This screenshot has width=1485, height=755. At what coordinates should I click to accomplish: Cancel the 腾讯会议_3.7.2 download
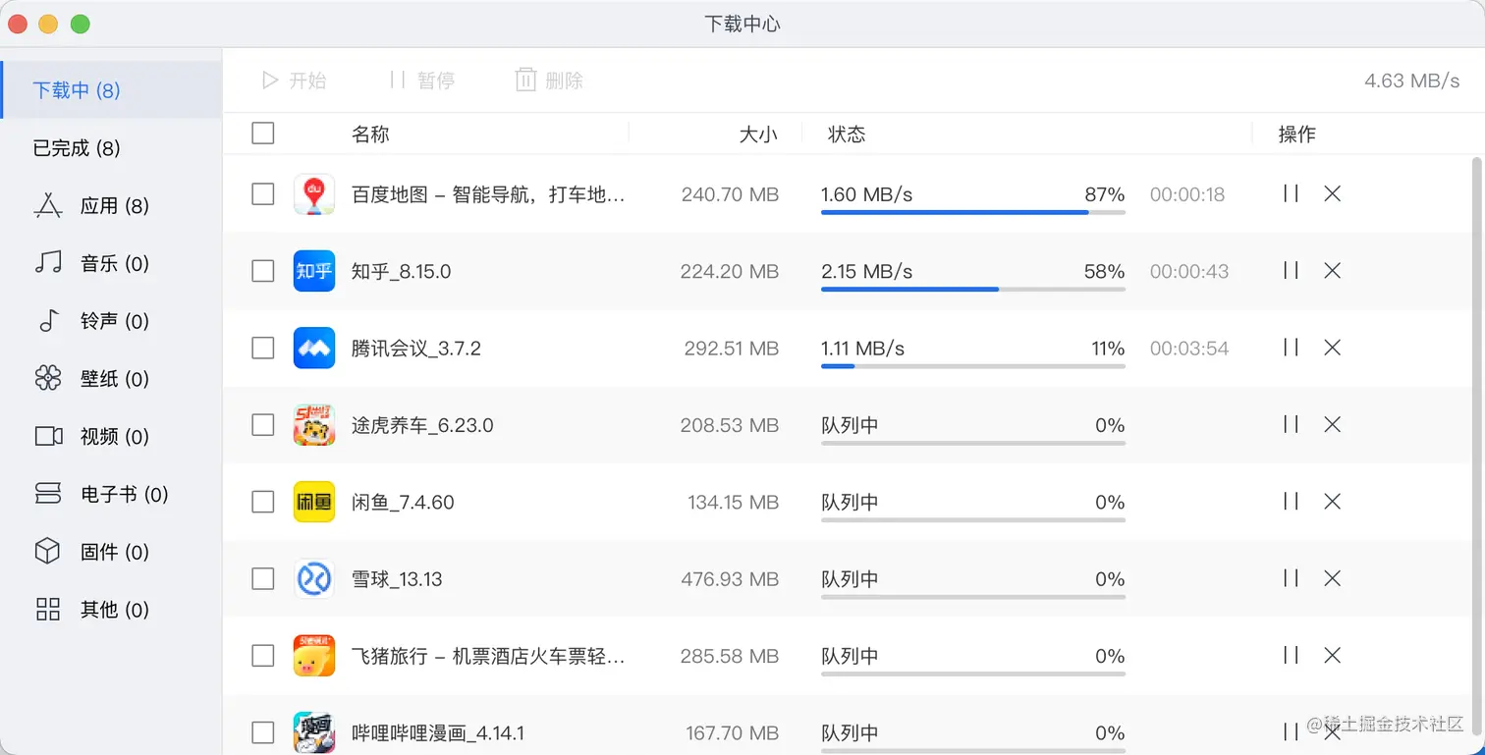coord(1332,348)
